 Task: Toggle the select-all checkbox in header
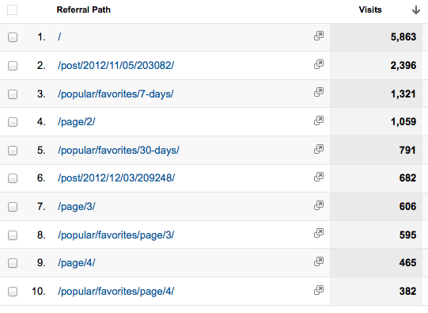13,10
